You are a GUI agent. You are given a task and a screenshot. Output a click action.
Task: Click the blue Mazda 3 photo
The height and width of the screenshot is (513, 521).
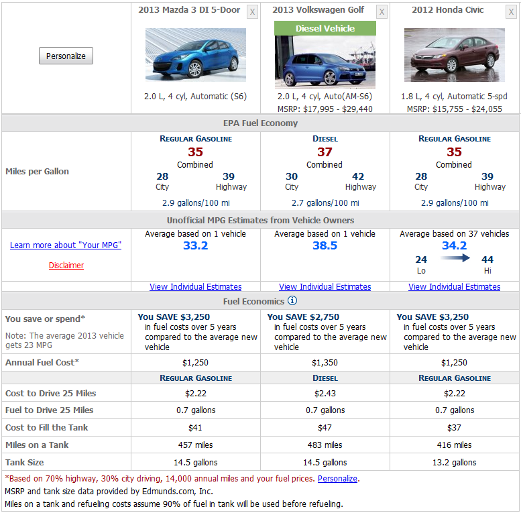[196, 55]
